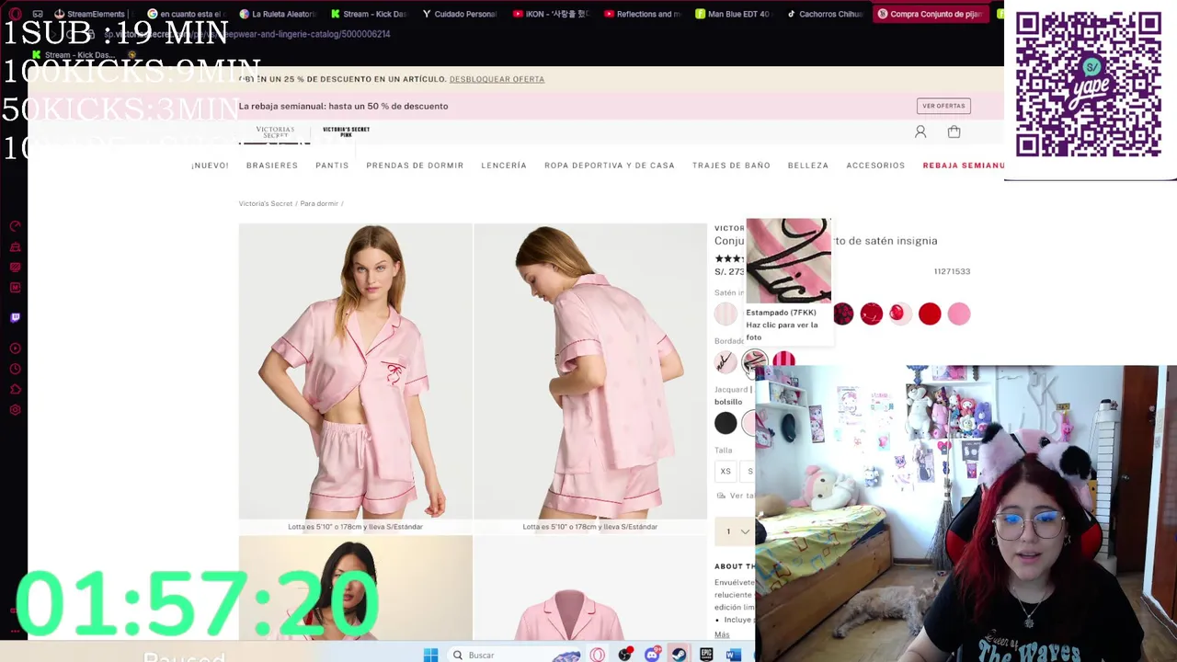
Task: Select the white swatch with red dot
Action: pos(900,314)
